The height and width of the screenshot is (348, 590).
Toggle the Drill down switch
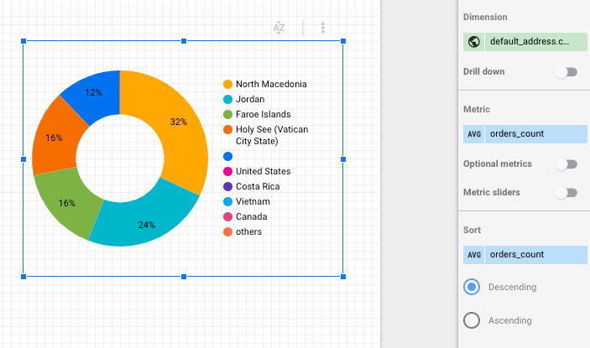(567, 72)
